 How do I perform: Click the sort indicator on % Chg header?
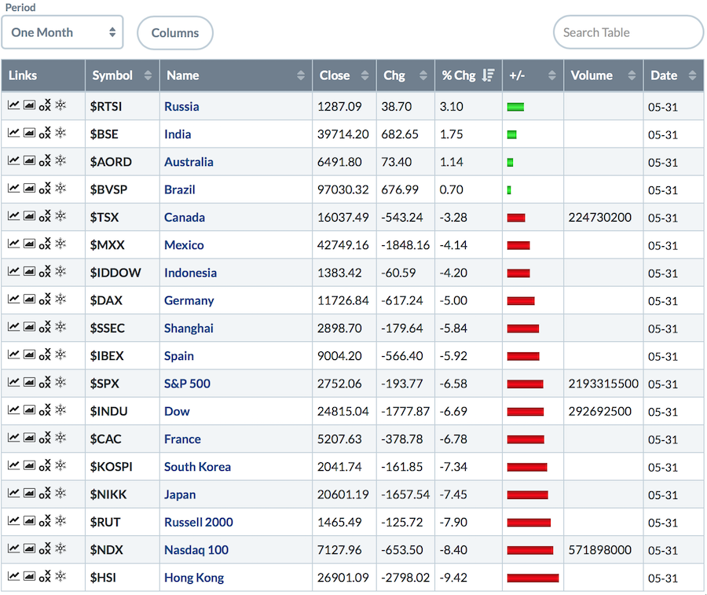[x=489, y=75]
